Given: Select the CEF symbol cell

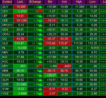Looking at the screenshot, I should click(7, 16).
